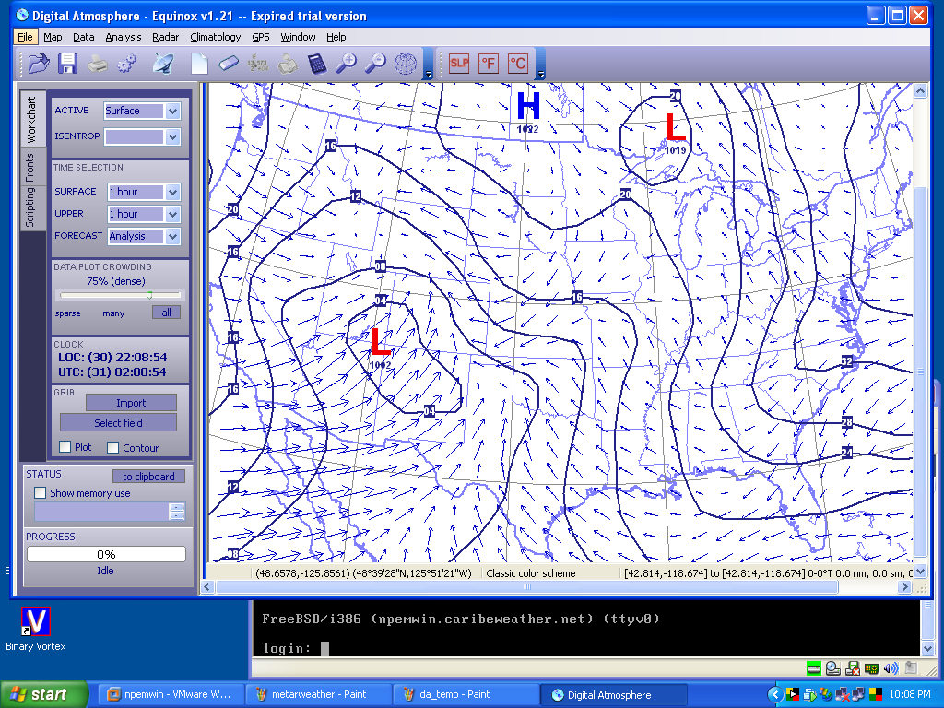Click the Windows start button
This screenshot has height=708, width=944.
(43, 695)
